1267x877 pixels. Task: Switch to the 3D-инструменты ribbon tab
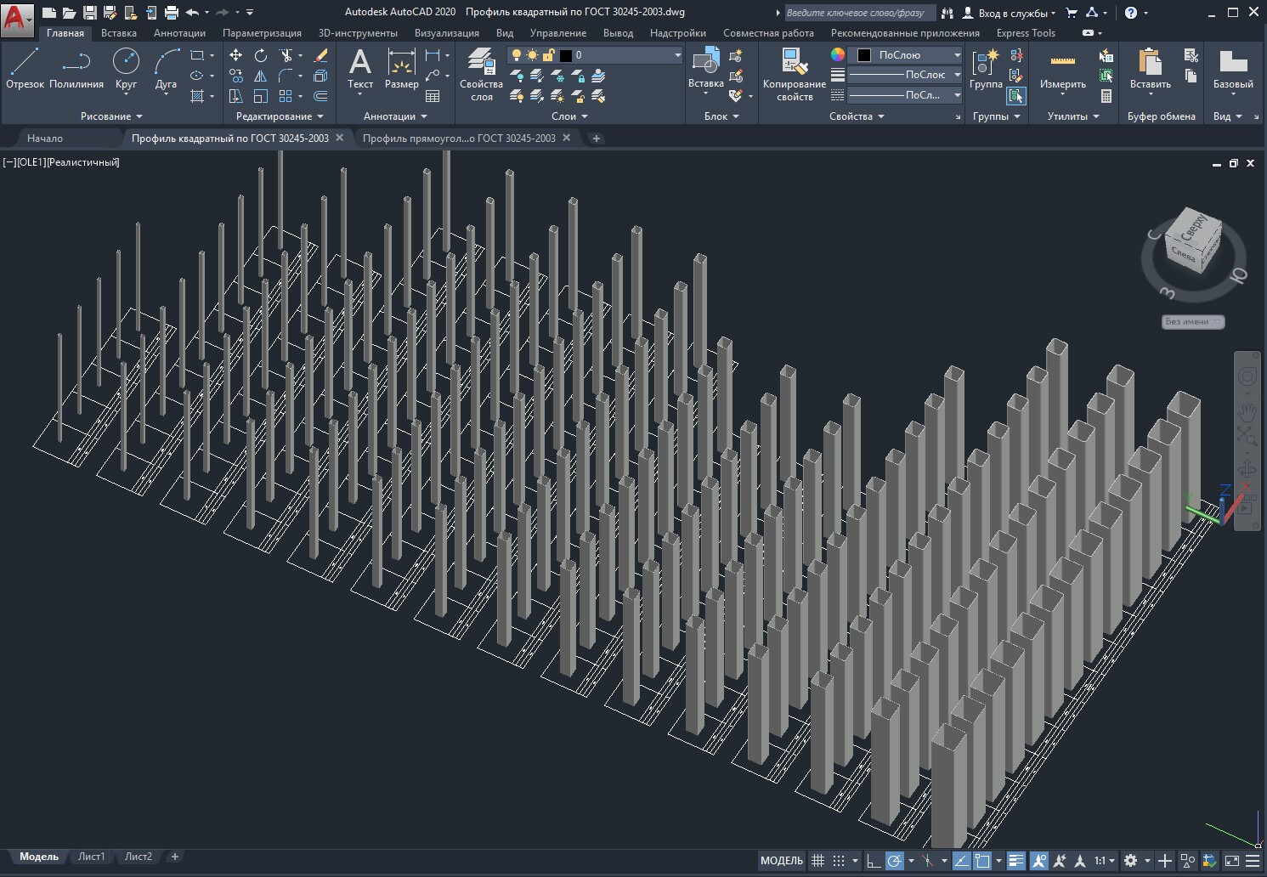pyautogui.click(x=358, y=33)
